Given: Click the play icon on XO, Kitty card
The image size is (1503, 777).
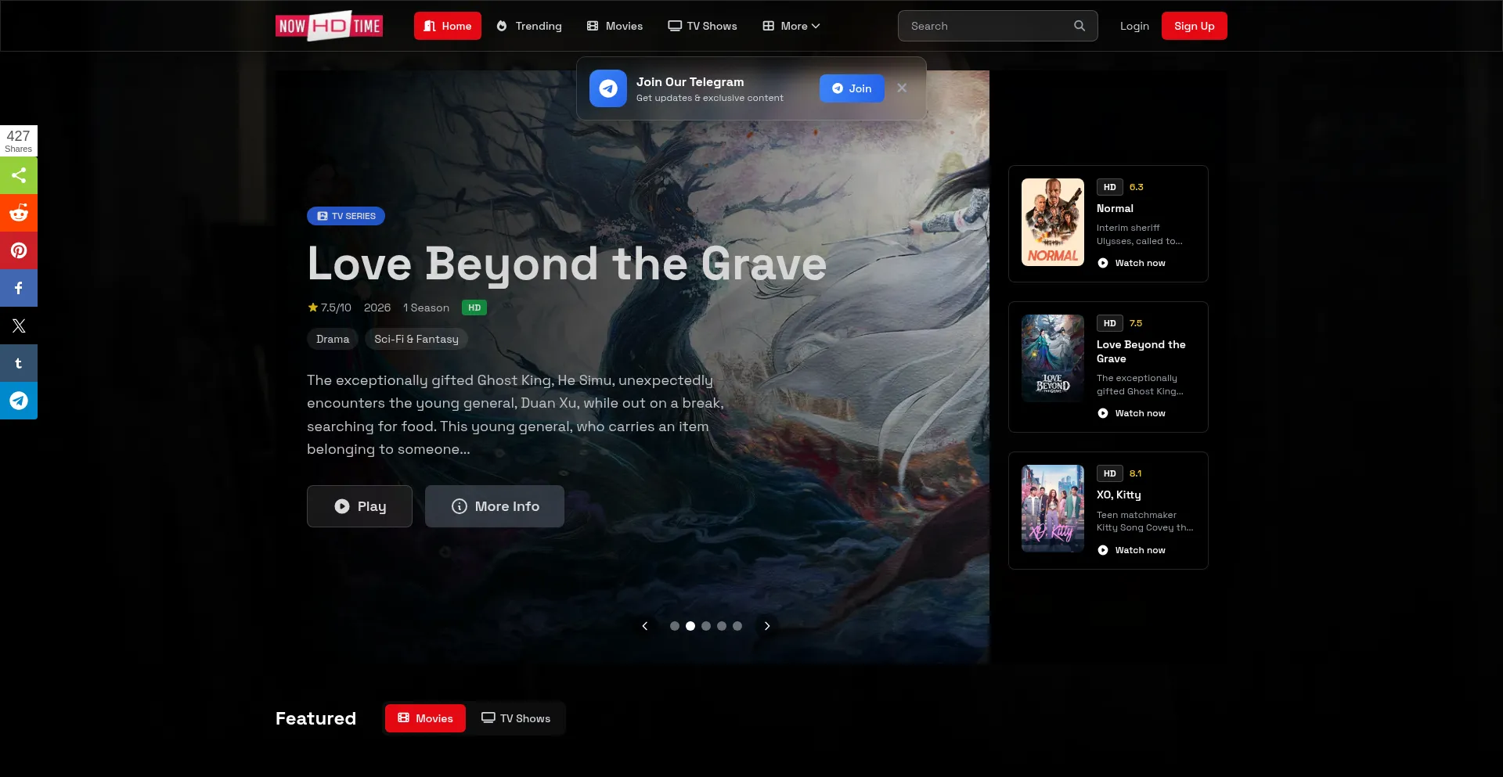Looking at the screenshot, I should [x=1103, y=550].
